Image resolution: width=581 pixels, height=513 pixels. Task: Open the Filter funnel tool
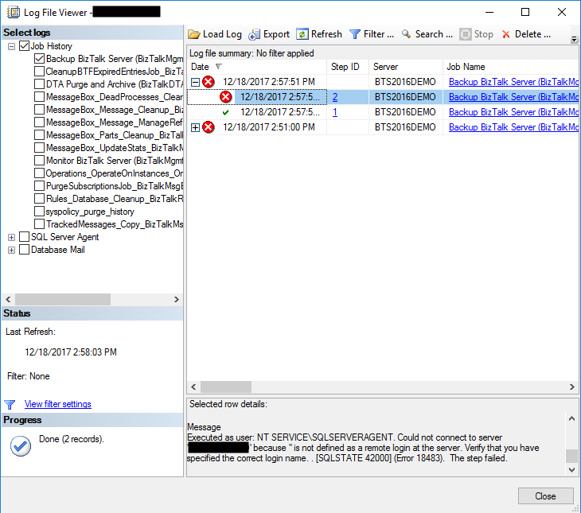tap(355, 34)
